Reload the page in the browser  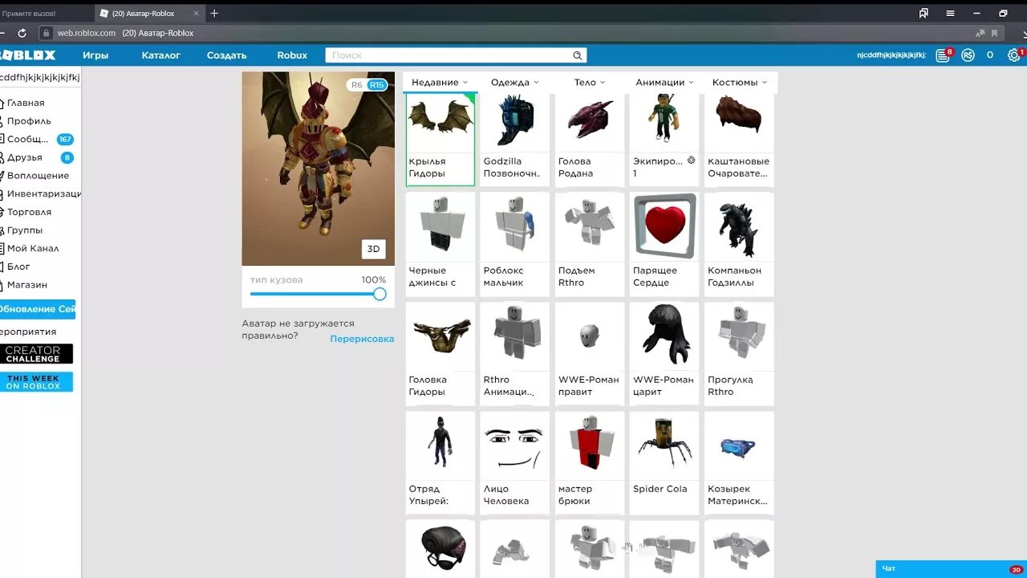click(22, 33)
